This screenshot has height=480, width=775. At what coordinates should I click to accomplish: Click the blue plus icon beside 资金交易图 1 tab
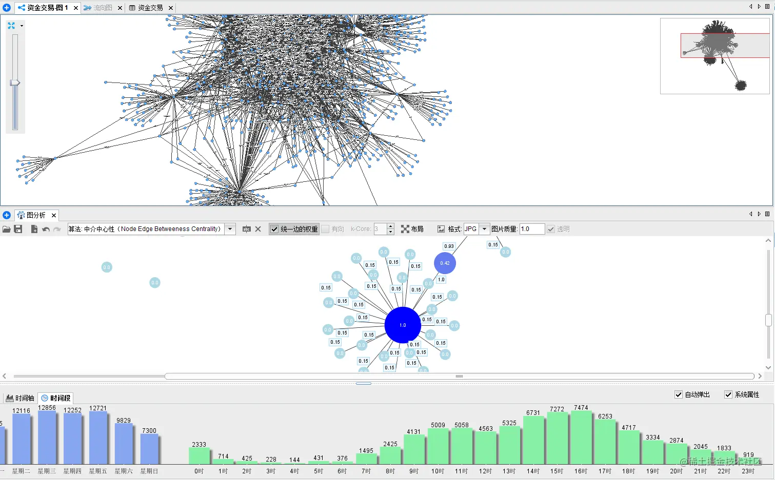click(7, 8)
